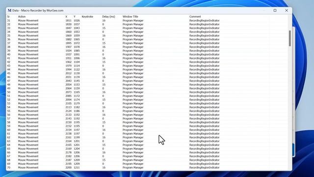Click the vertical scrollbar thumb of the table

(290, 38)
